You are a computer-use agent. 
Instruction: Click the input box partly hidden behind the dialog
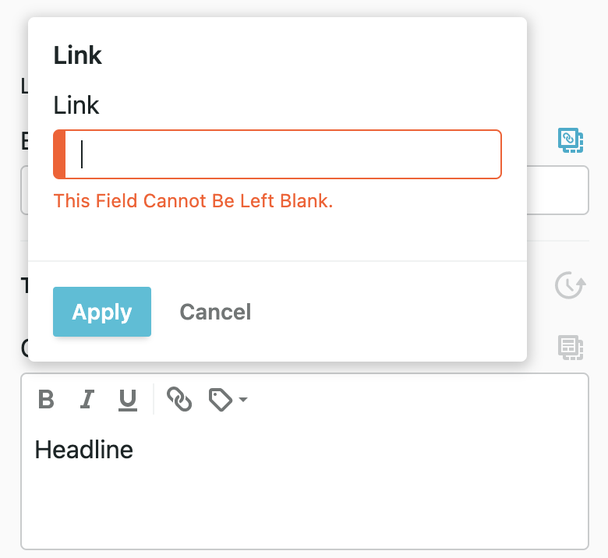tap(557, 190)
